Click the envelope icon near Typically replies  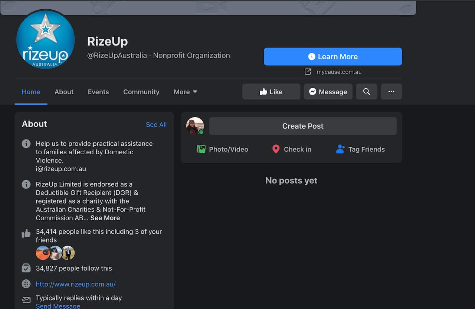(x=26, y=299)
